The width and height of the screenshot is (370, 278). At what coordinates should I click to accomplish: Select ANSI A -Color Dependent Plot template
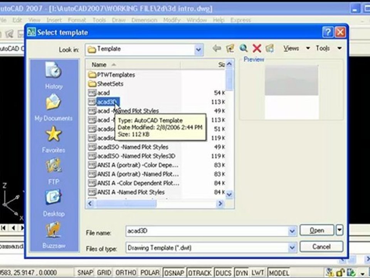pos(134,183)
